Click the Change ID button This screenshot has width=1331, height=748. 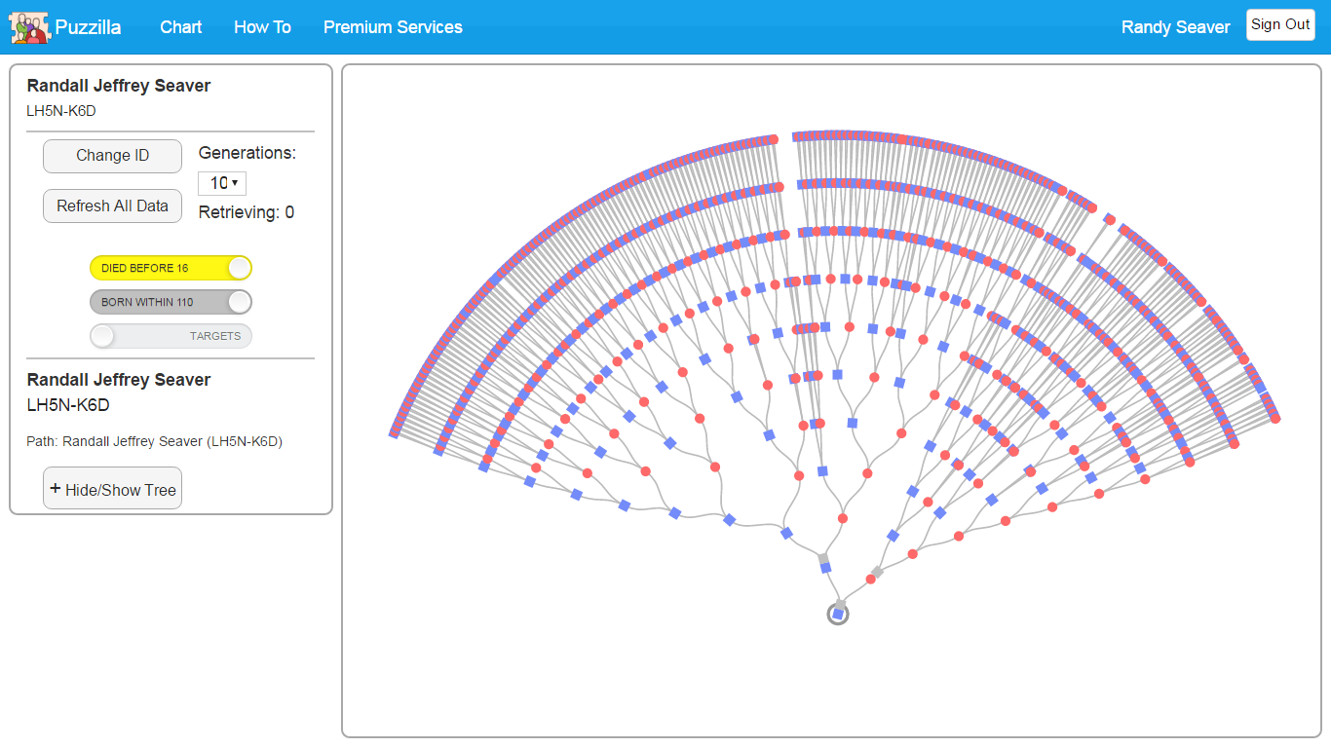112,156
